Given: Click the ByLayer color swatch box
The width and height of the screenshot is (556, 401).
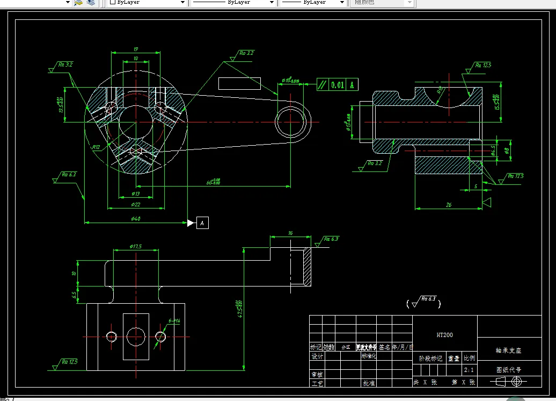Looking at the screenshot, I should pyautogui.click(x=113, y=2).
